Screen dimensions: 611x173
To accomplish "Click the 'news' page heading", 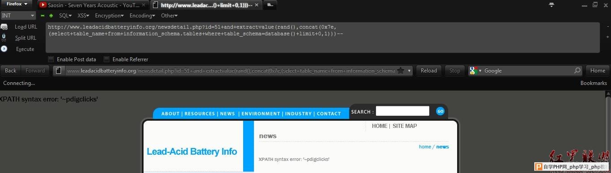I will pyautogui.click(x=268, y=136).
